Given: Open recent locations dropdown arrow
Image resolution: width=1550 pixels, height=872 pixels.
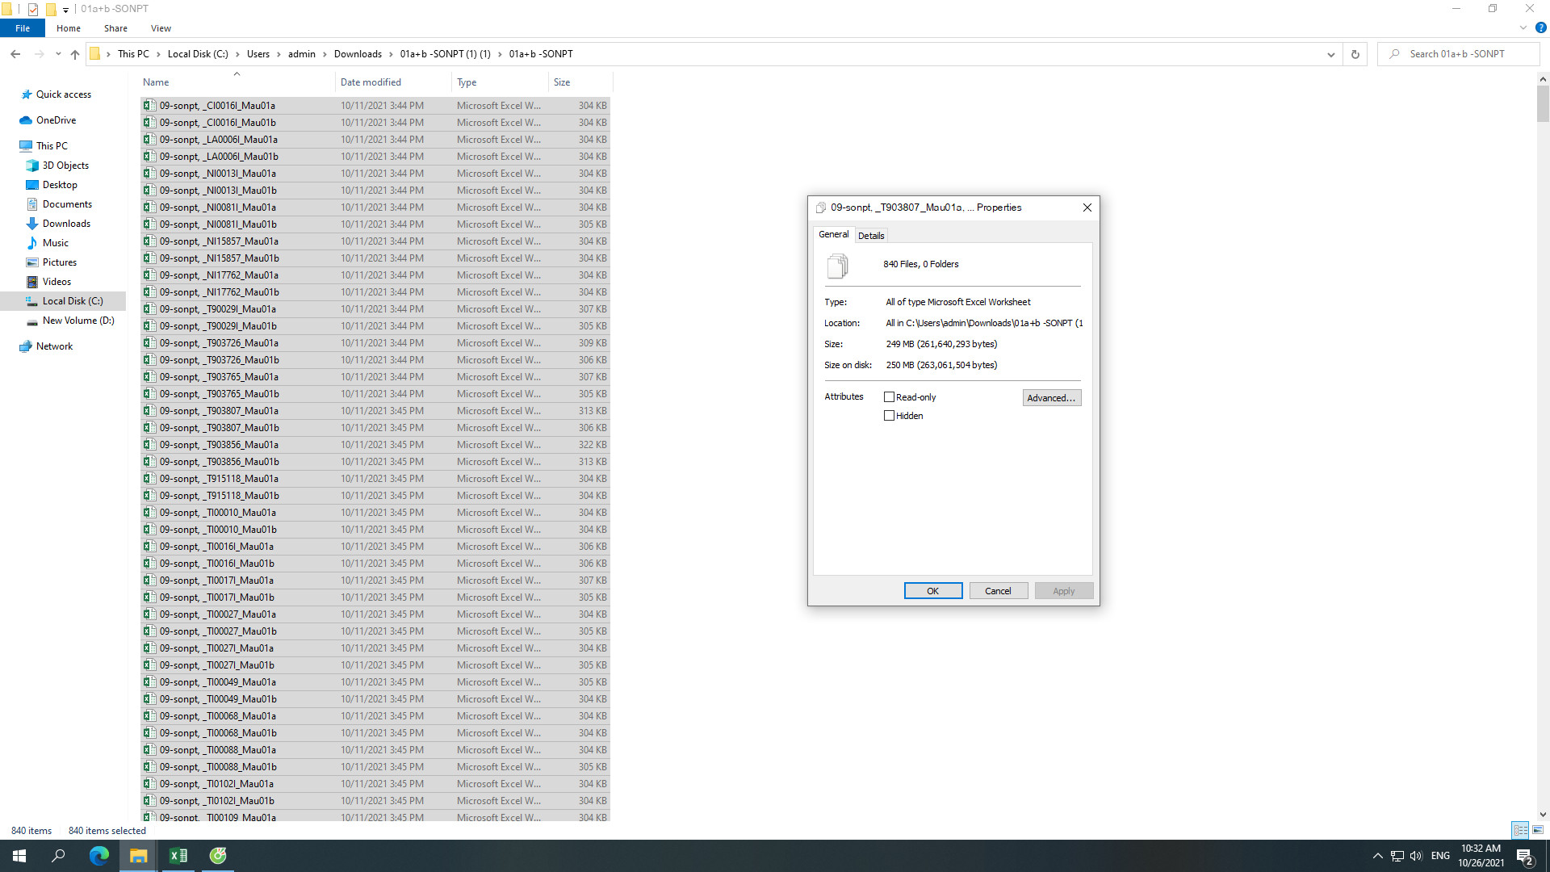Looking at the screenshot, I should point(58,54).
